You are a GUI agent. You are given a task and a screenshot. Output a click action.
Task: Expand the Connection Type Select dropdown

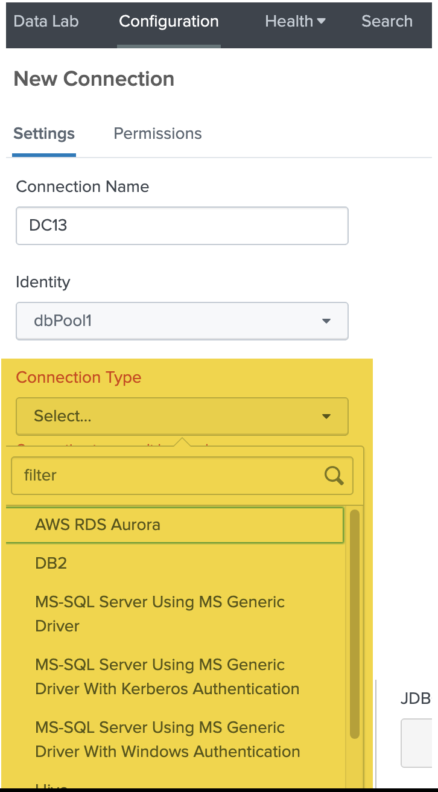(182, 416)
